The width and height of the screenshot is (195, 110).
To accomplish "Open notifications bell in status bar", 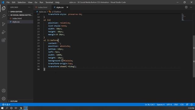I will [192, 105].
